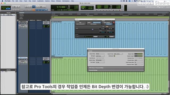Open waveform view selector on 24Bit Fixed
Screen dimensions: 170x95
pos(23,25)
